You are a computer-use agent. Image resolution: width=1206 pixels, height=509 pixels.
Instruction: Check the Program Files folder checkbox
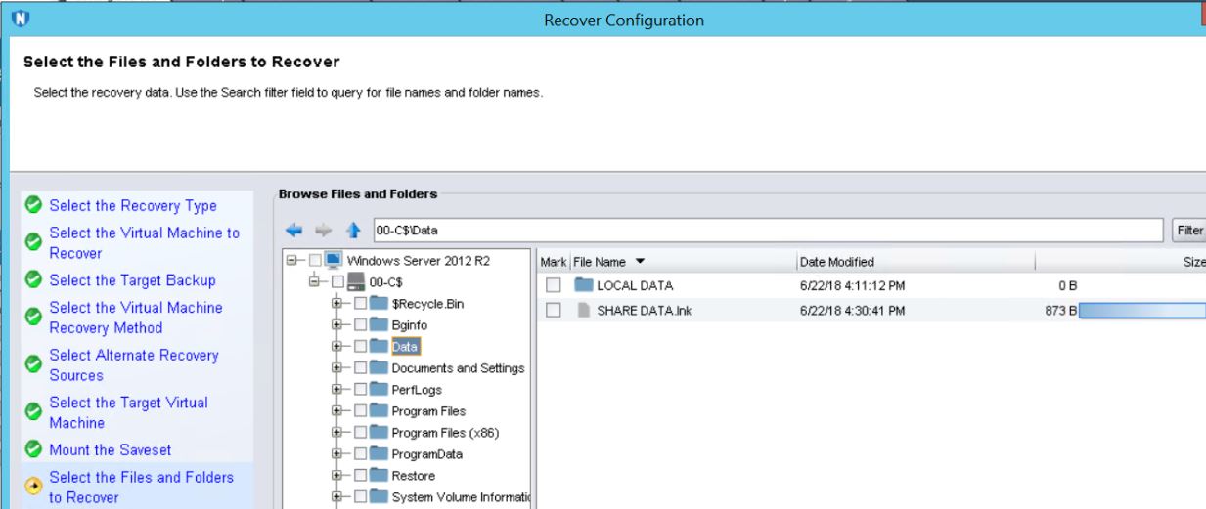pyautogui.click(x=360, y=411)
